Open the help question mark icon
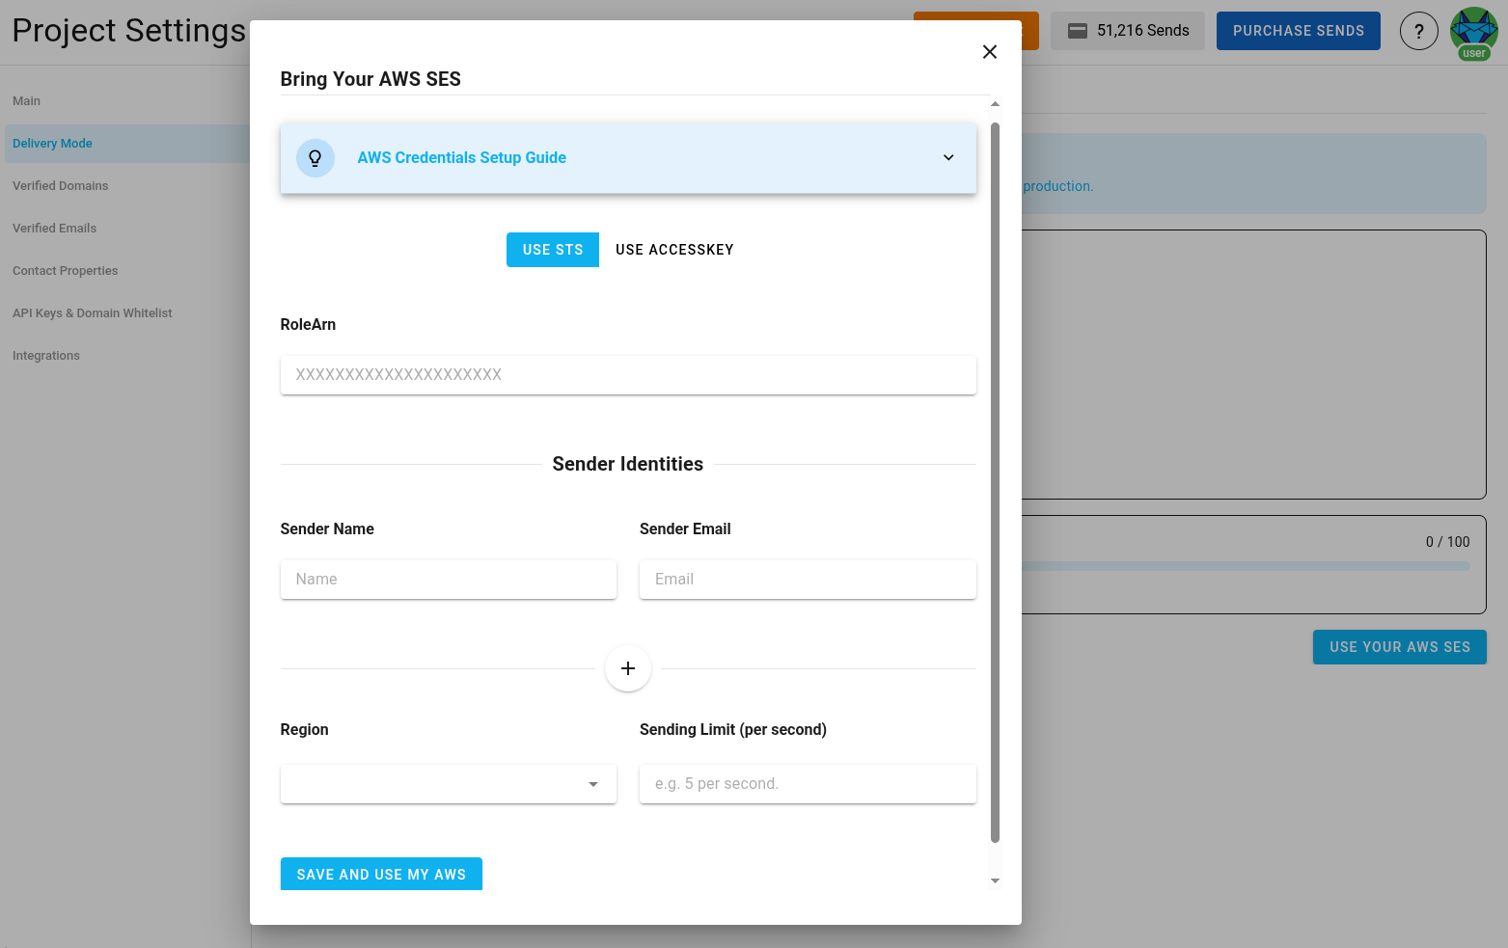 coord(1418,30)
